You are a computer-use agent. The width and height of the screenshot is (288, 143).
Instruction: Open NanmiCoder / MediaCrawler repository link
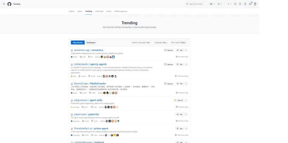click(x=90, y=84)
